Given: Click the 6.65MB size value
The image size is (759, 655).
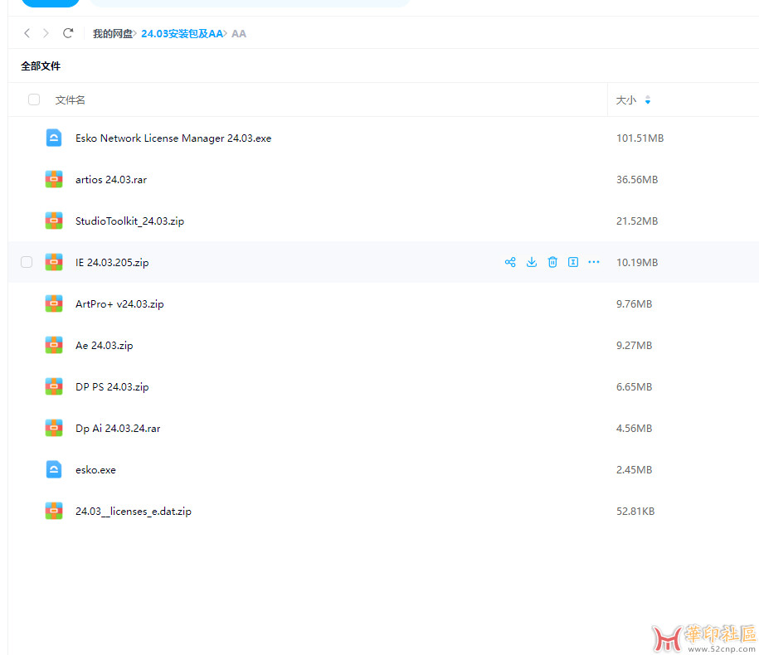Looking at the screenshot, I should 634,387.
